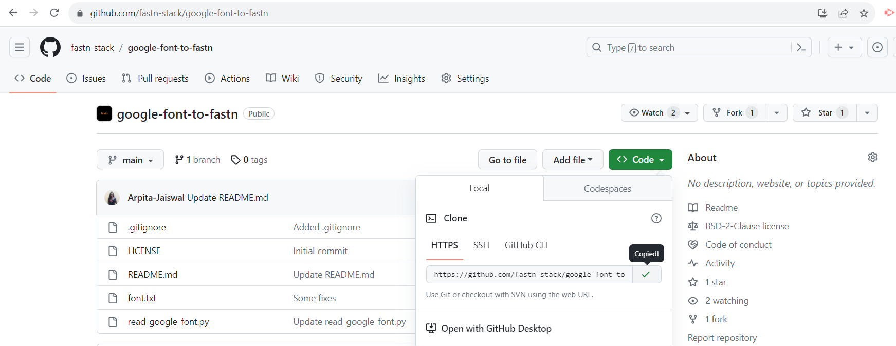Click the browser forward arrow
The height and width of the screenshot is (346, 896).
point(34,13)
